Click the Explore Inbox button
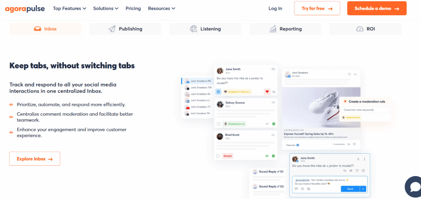 (35, 159)
